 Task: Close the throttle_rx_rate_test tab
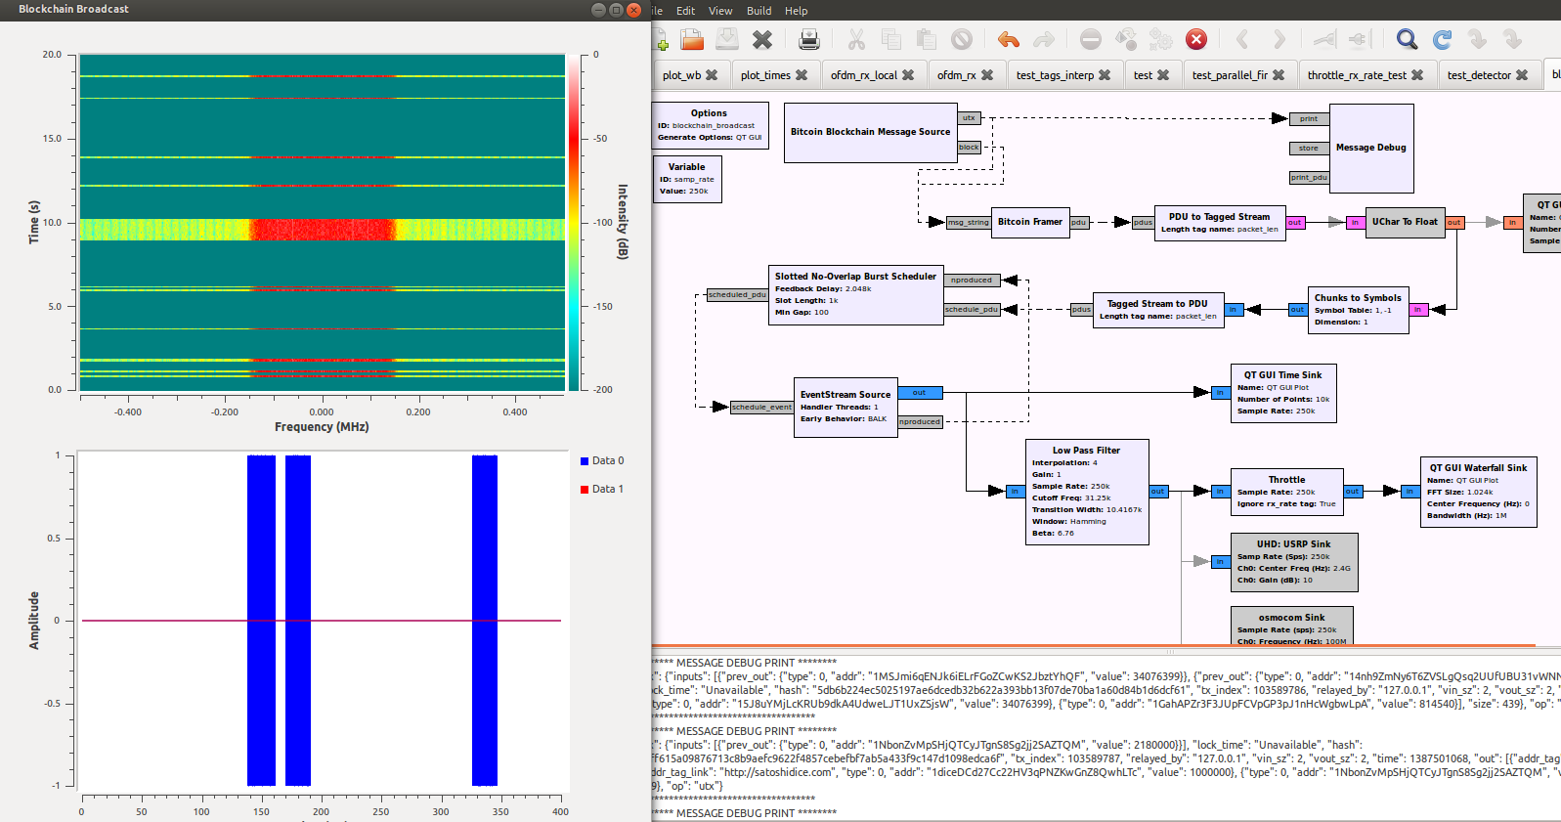[x=1417, y=75]
